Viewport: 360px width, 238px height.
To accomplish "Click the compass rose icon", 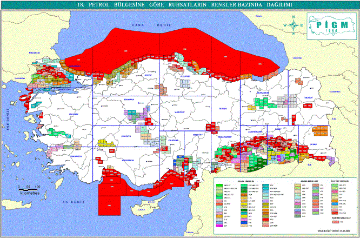I will tap(293, 25).
